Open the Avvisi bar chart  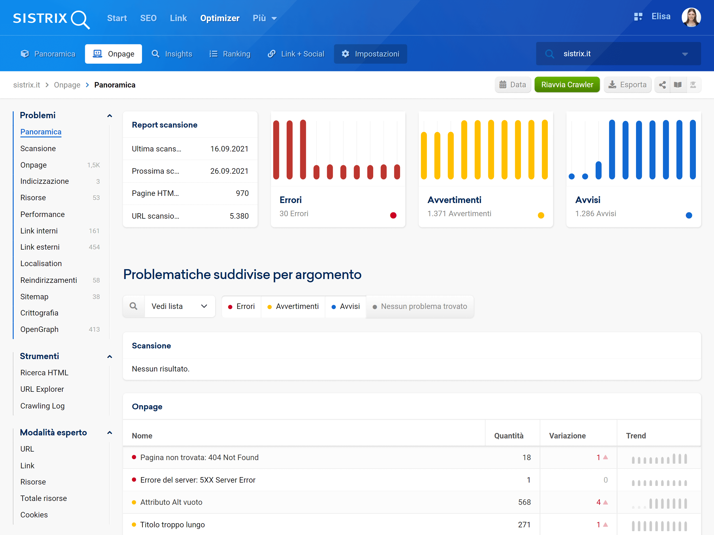633,149
